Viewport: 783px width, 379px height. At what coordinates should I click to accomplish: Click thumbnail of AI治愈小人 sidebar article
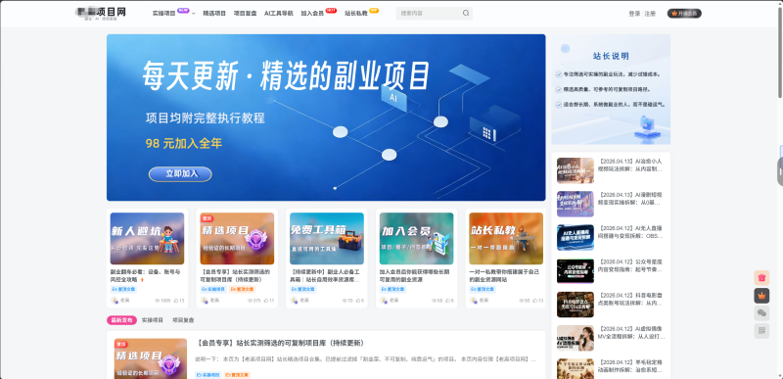coord(576,170)
